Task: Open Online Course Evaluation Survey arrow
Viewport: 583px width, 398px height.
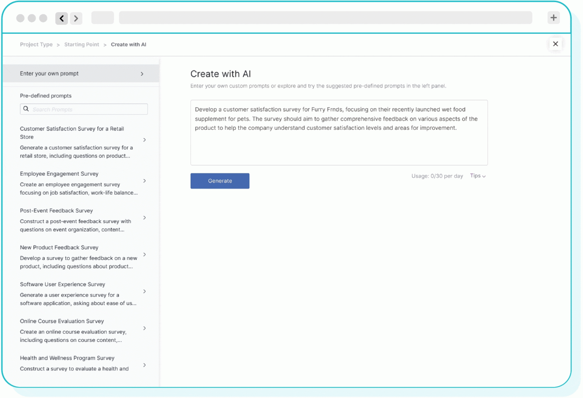Action: 145,328
